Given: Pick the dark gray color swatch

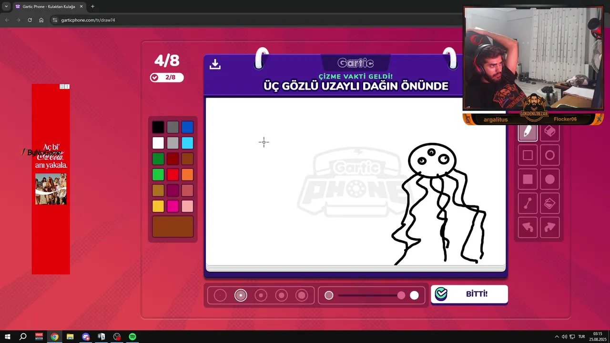Looking at the screenshot, I should (173, 127).
